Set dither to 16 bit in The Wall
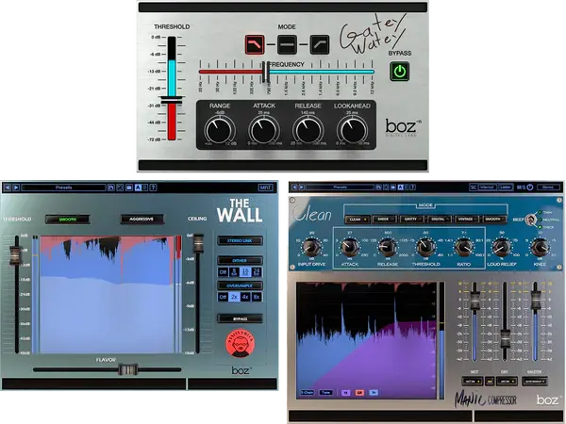 tap(245, 272)
